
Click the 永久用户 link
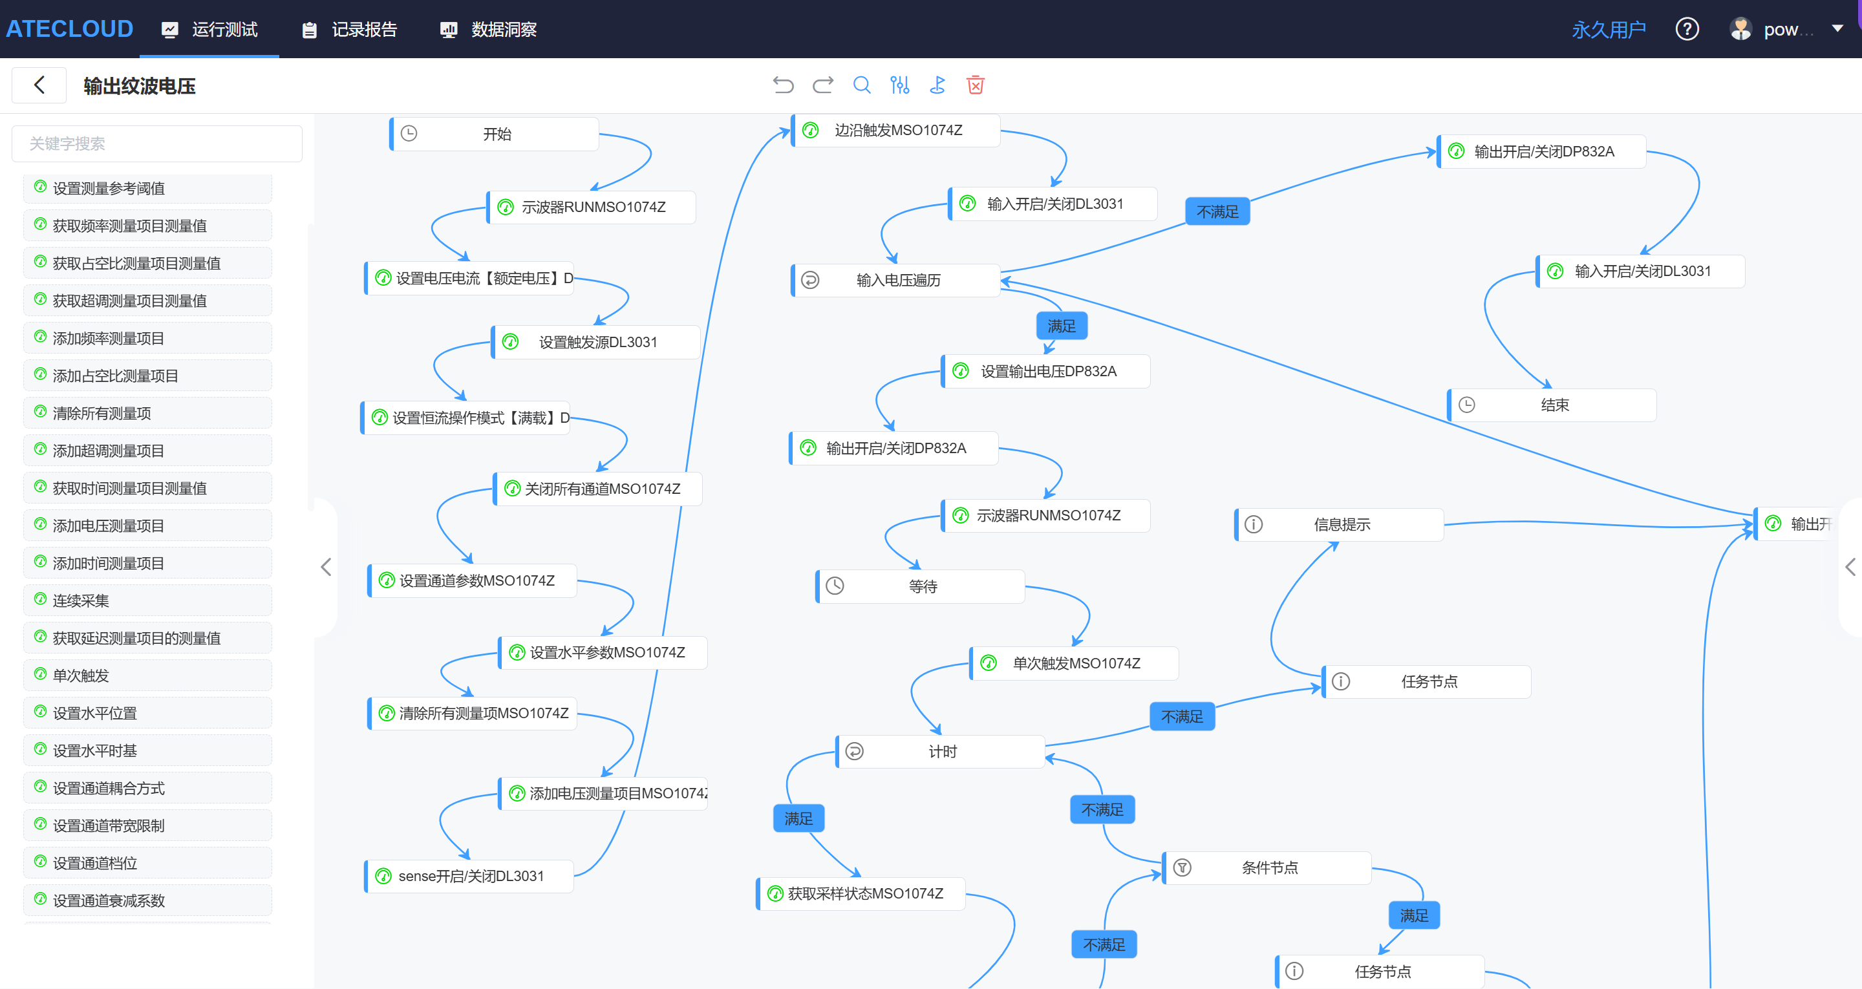[1609, 30]
